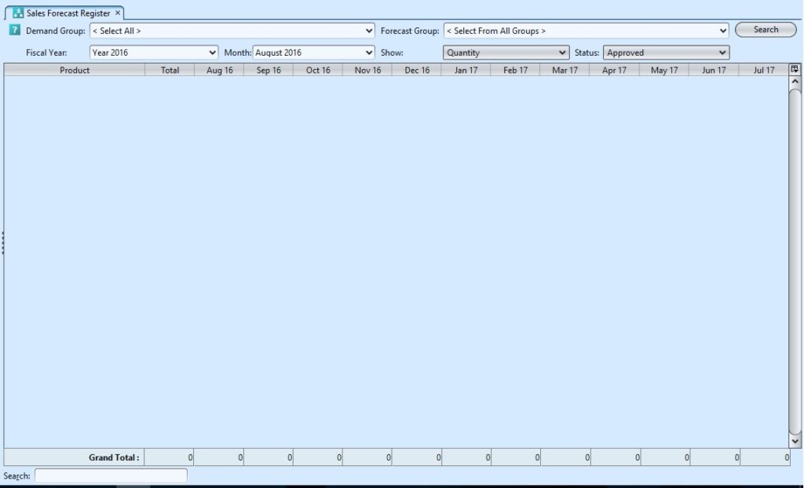Click the Aug 16 column header

click(x=220, y=70)
